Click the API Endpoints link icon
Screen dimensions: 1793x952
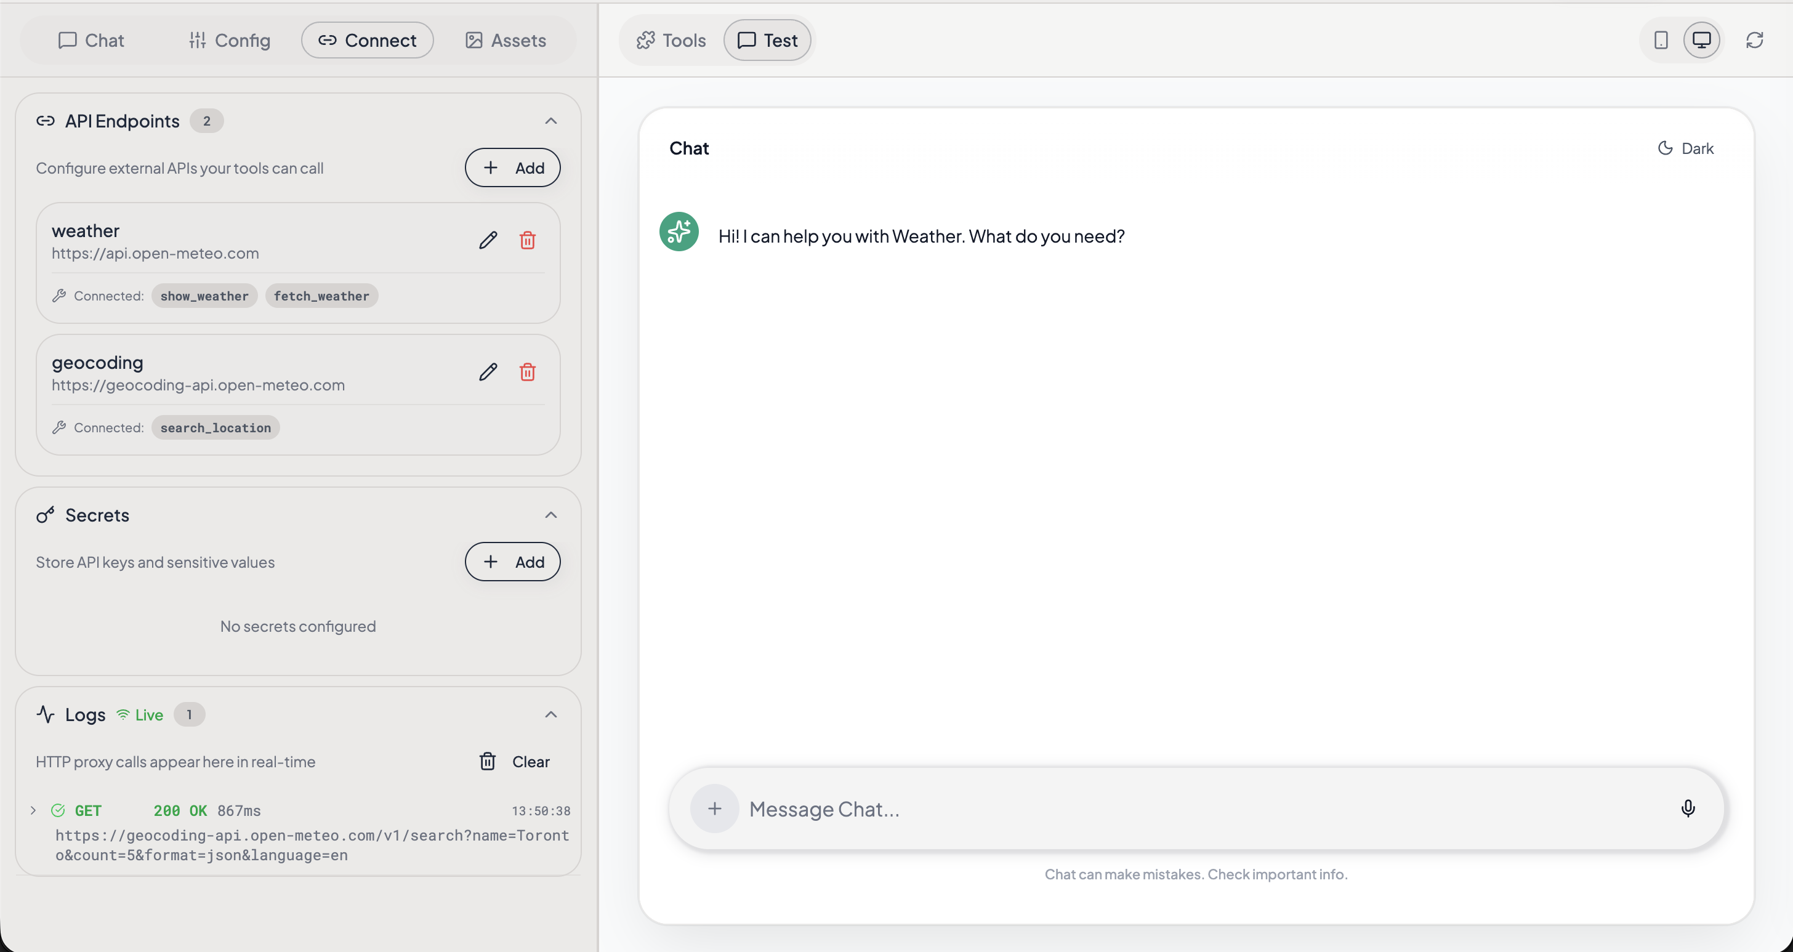coord(45,121)
